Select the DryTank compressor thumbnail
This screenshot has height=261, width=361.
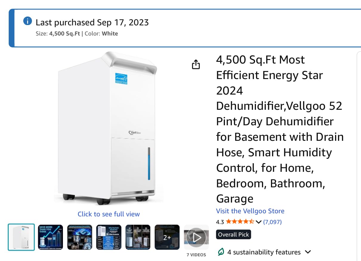pyautogui.click(x=79, y=237)
